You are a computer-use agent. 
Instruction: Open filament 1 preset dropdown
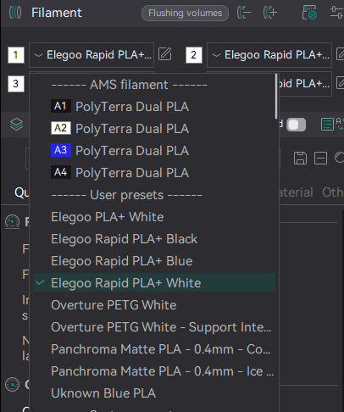coord(92,55)
